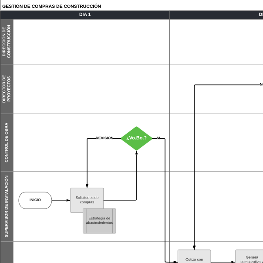
Task: Select the arrow from INICIO to Solicitudes
Action: click(x=61, y=200)
